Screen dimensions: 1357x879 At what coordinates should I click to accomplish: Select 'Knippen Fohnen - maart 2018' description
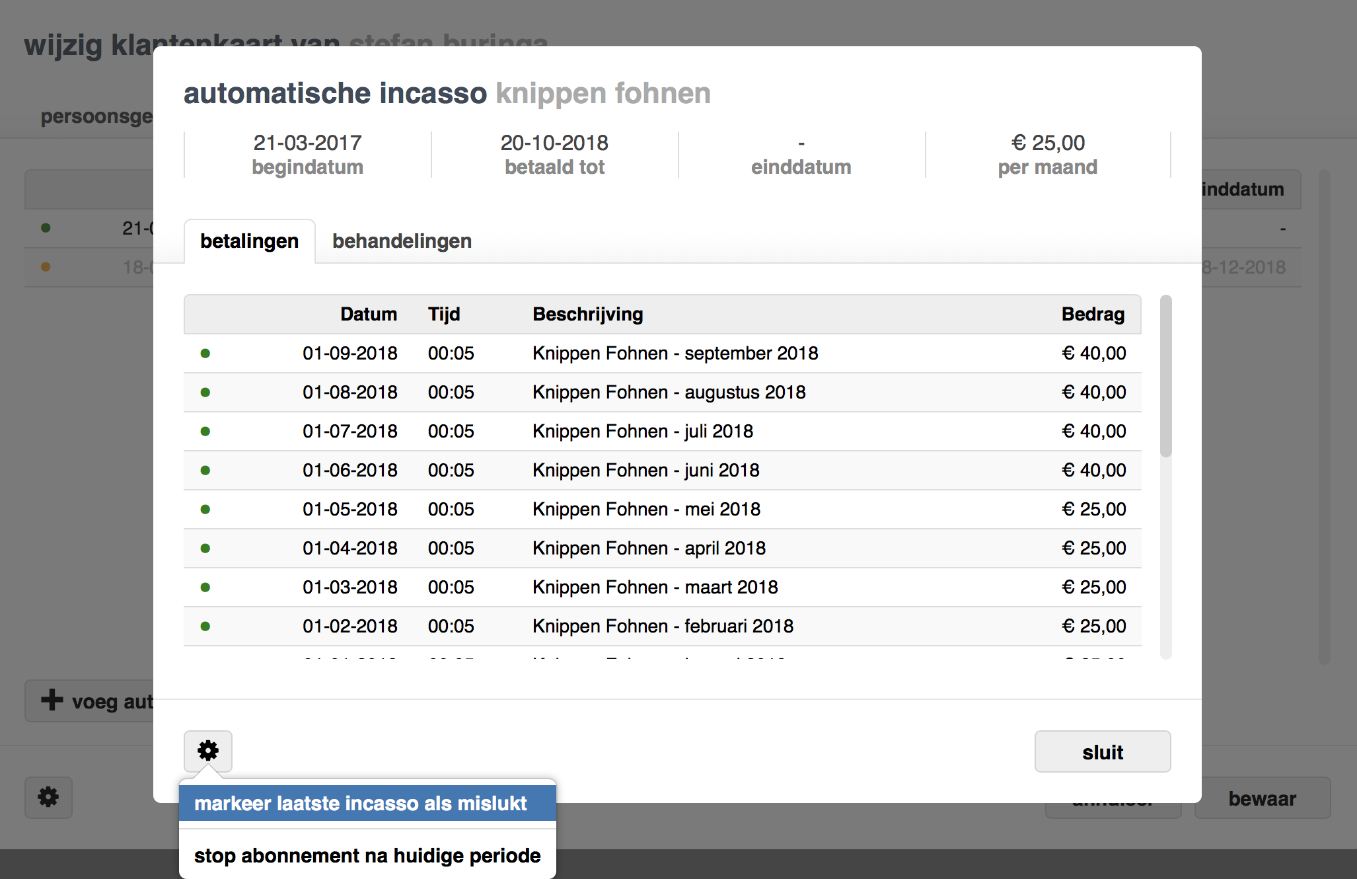coord(655,588)
